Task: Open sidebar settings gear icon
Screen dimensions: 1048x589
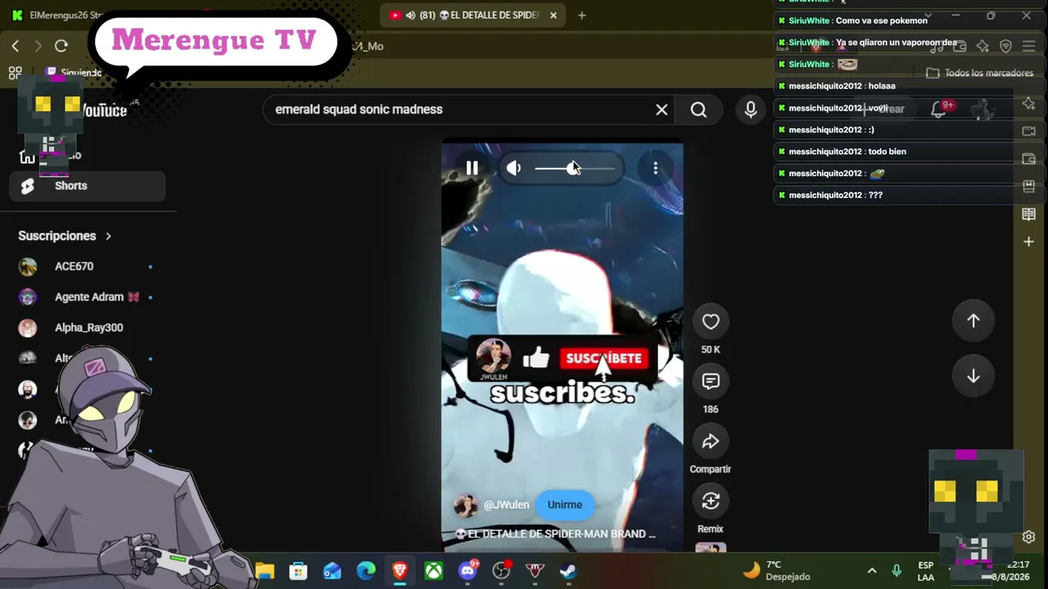Action: [x=1029, y=537]
